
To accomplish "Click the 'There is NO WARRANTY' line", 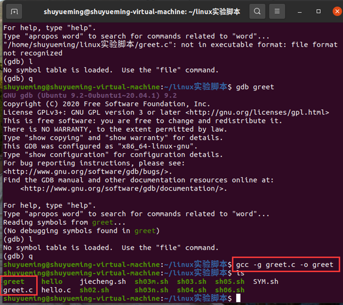I will (115, 129).
